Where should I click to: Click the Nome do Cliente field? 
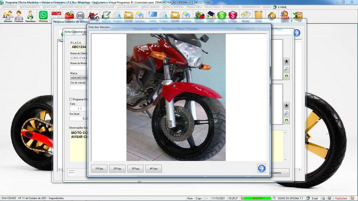point(79,58)
